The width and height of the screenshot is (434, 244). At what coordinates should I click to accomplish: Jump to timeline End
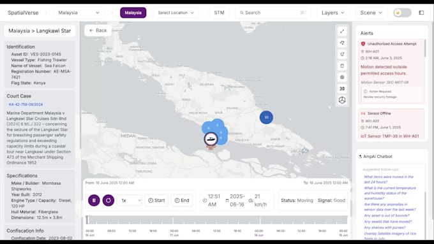[182, 200]
